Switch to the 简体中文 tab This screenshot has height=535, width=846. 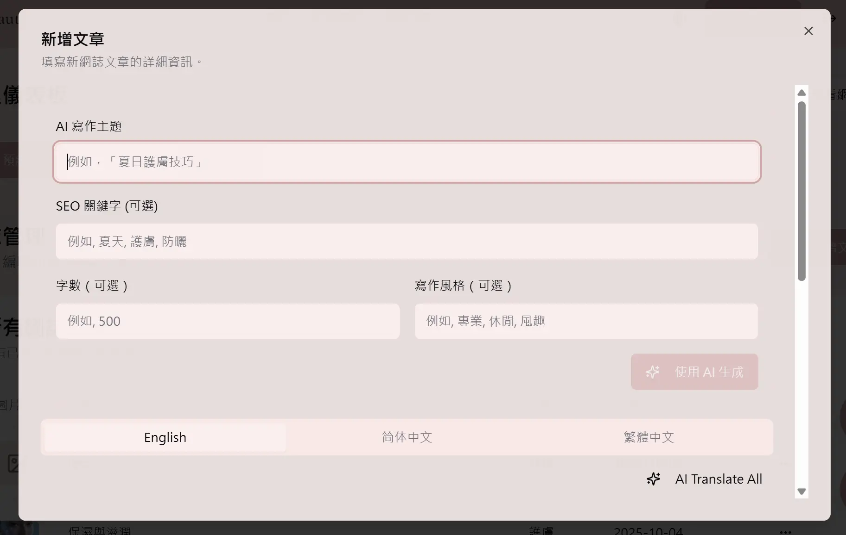[x=407, y=437]
